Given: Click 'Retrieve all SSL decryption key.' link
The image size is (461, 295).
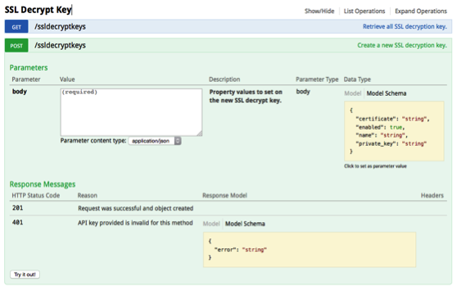Looking at the screenshot, I should tap(405, 26).
